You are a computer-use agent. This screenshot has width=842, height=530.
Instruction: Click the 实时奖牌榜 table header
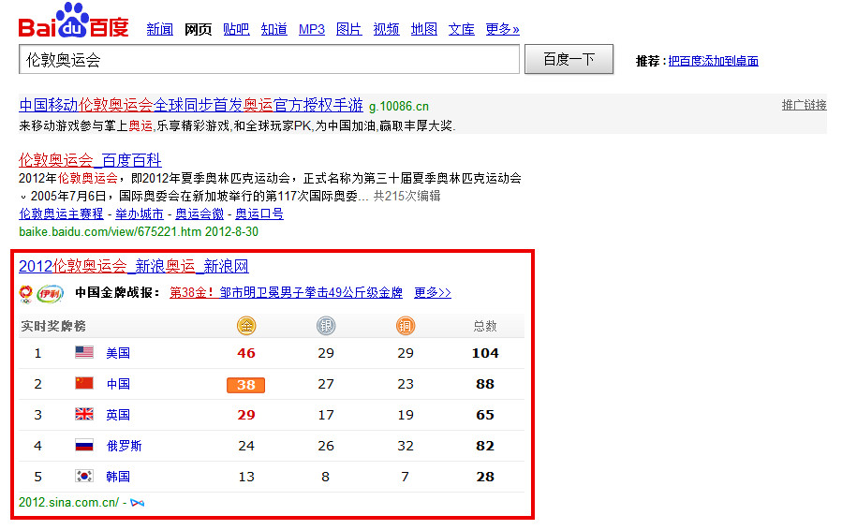click(x=53, y=326)
